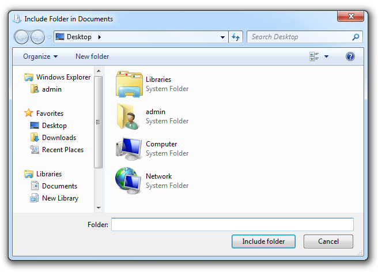Click the Documents library icon in sidebar

click(35, 186)
